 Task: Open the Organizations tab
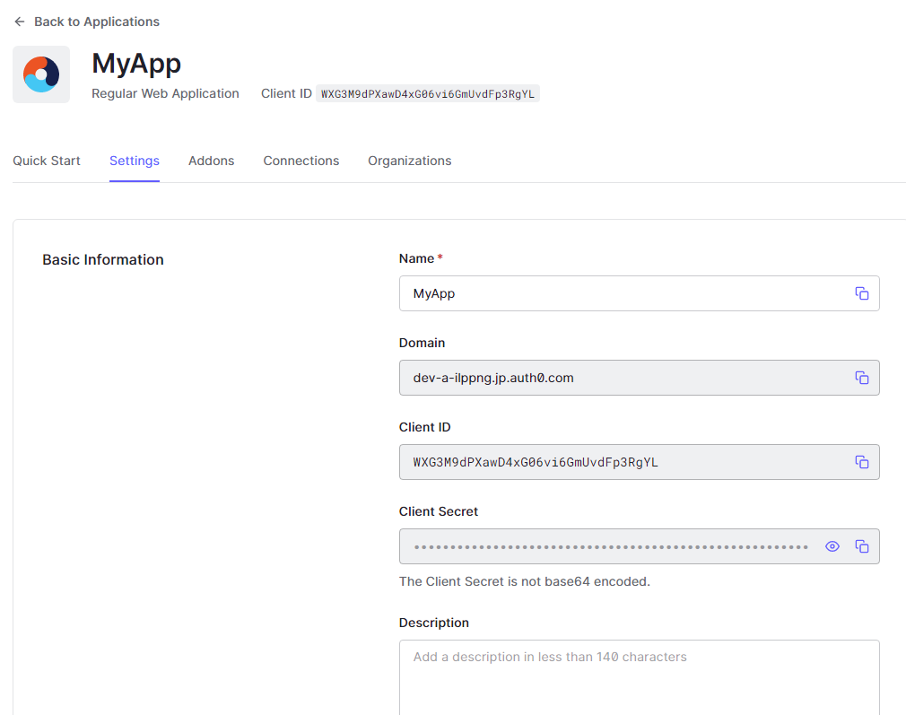410,161
